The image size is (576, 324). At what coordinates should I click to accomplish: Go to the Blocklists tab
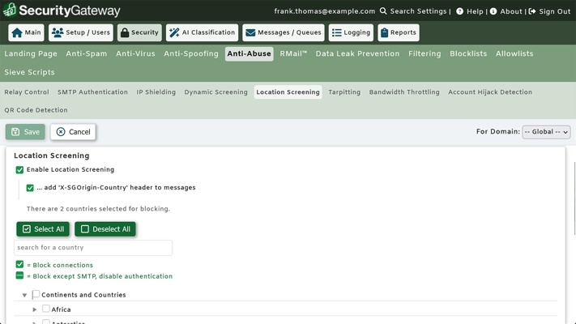click(x=468, y=53)
